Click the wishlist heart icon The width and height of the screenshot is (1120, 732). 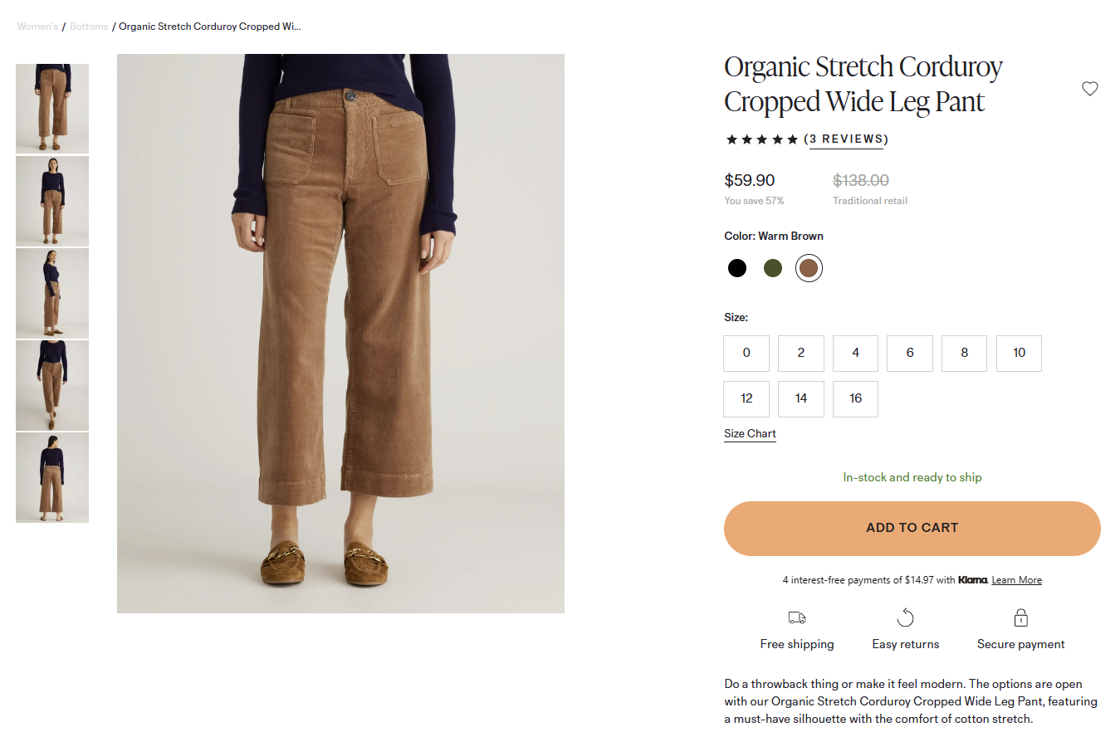(1089, 89)
